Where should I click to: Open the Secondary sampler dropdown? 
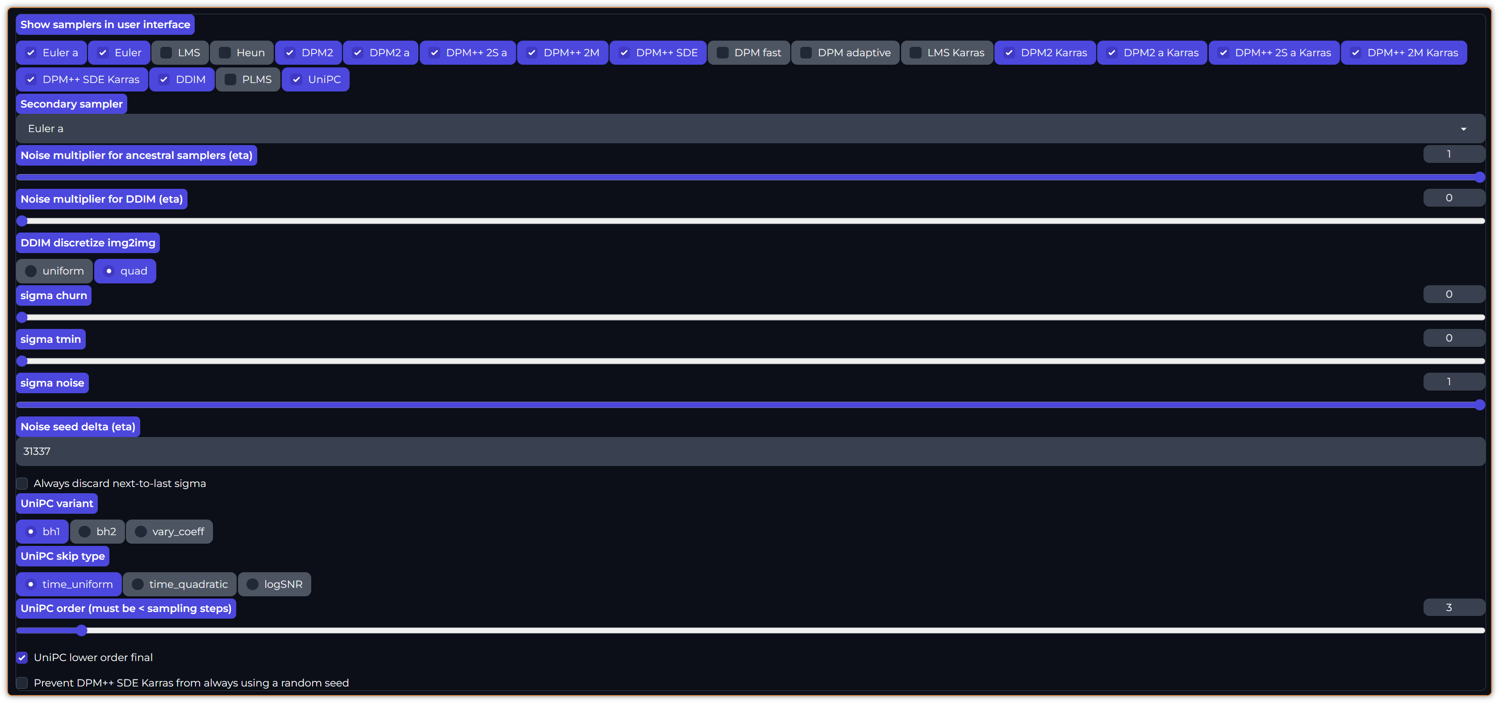point(749,129)
